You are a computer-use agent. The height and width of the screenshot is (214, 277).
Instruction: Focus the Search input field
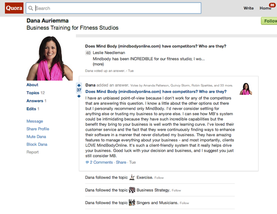click(113, 8)
